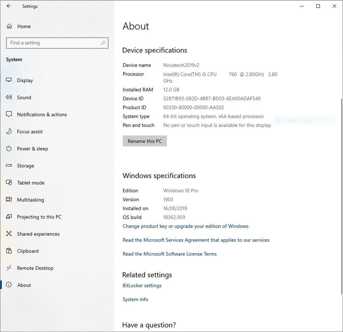Click the No pen or touch input text
Image resolution: width=343 pixels, height=332 pixels.
(217, 125)
